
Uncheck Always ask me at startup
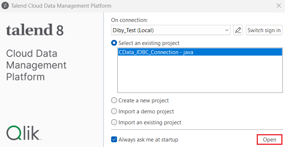tap(114, 139)
